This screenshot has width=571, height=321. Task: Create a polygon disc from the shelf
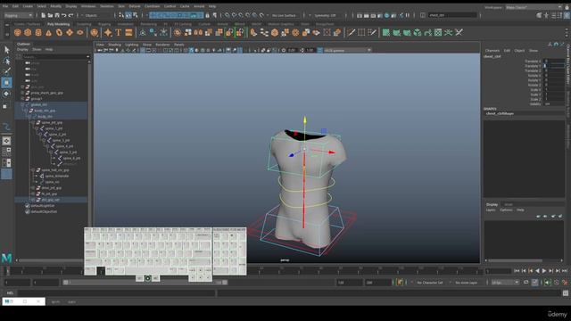click(79, 33)
